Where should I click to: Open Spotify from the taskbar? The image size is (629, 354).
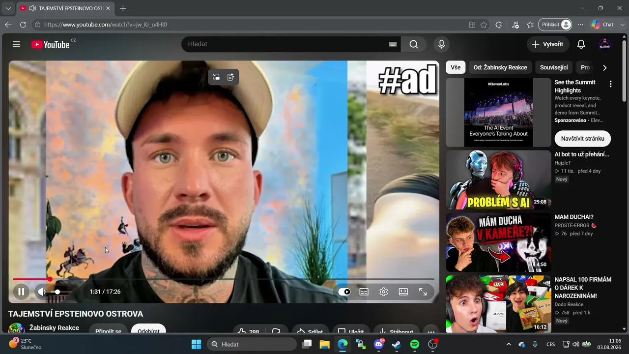(414, 344)
